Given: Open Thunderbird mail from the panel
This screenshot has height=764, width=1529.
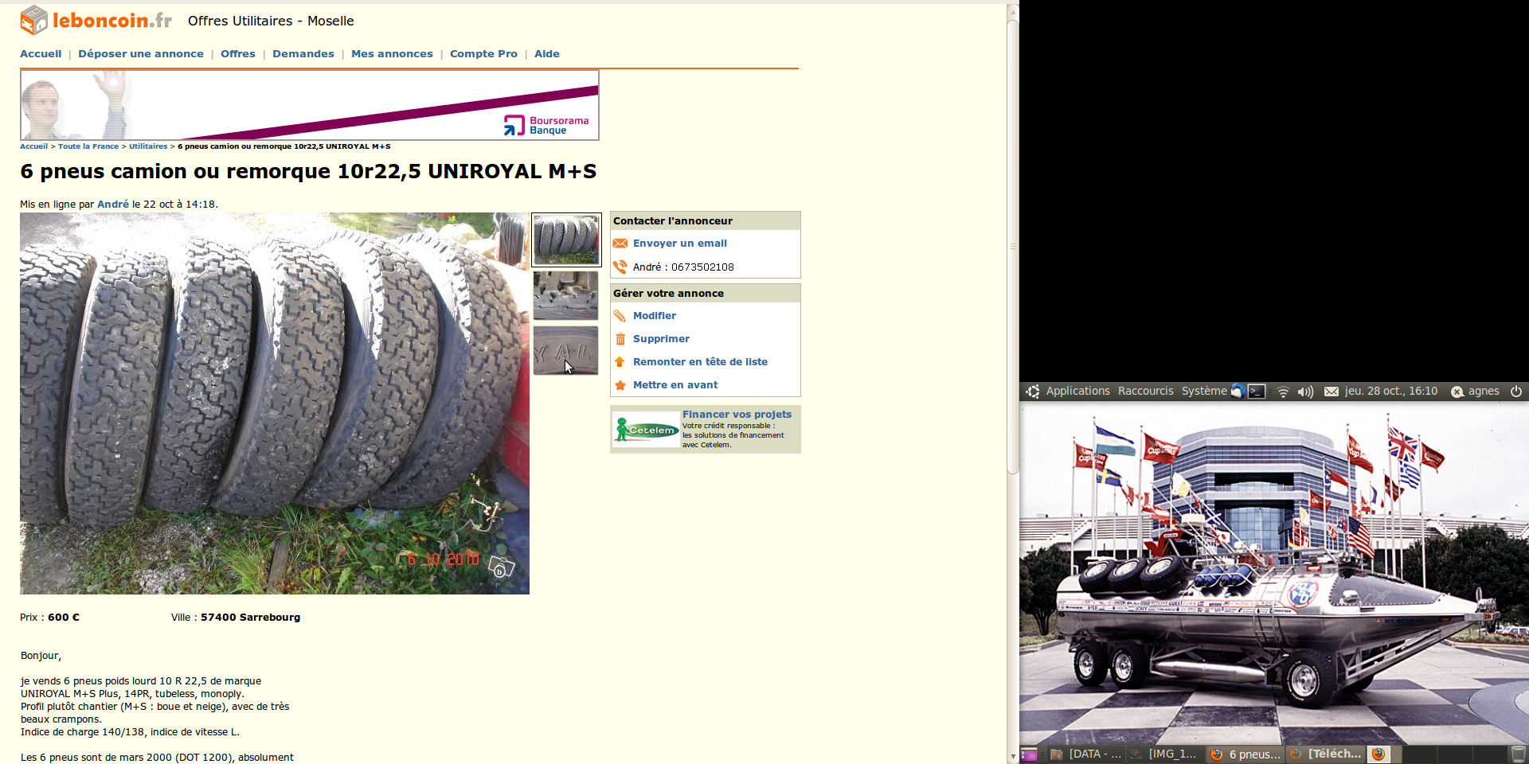Looking at the screenshot, I should click(1238, 391).
